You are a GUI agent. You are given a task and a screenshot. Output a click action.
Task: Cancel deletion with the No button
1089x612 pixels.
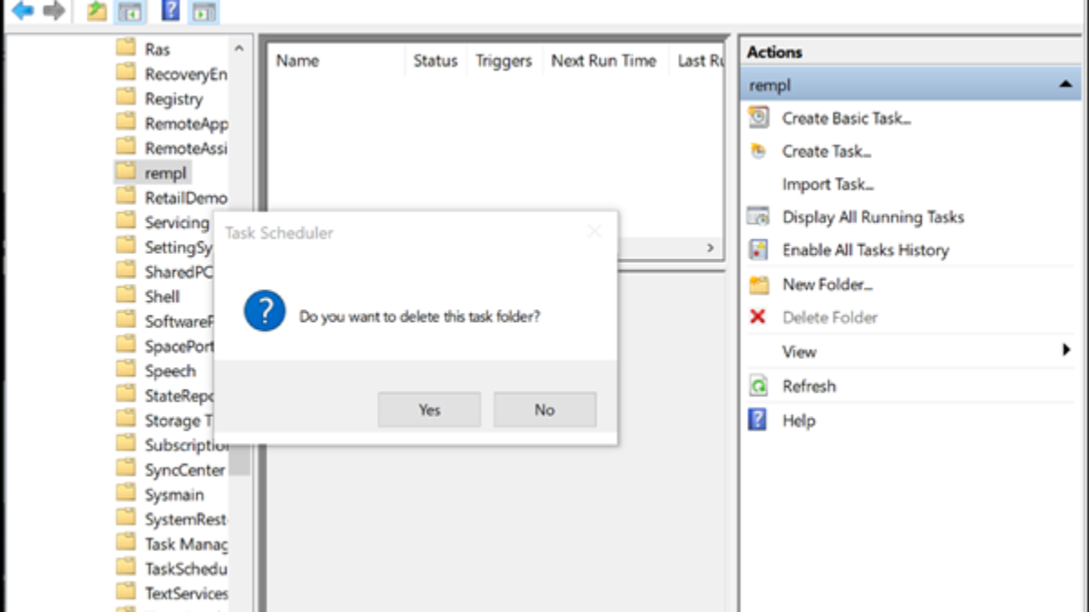coord(544,410)
